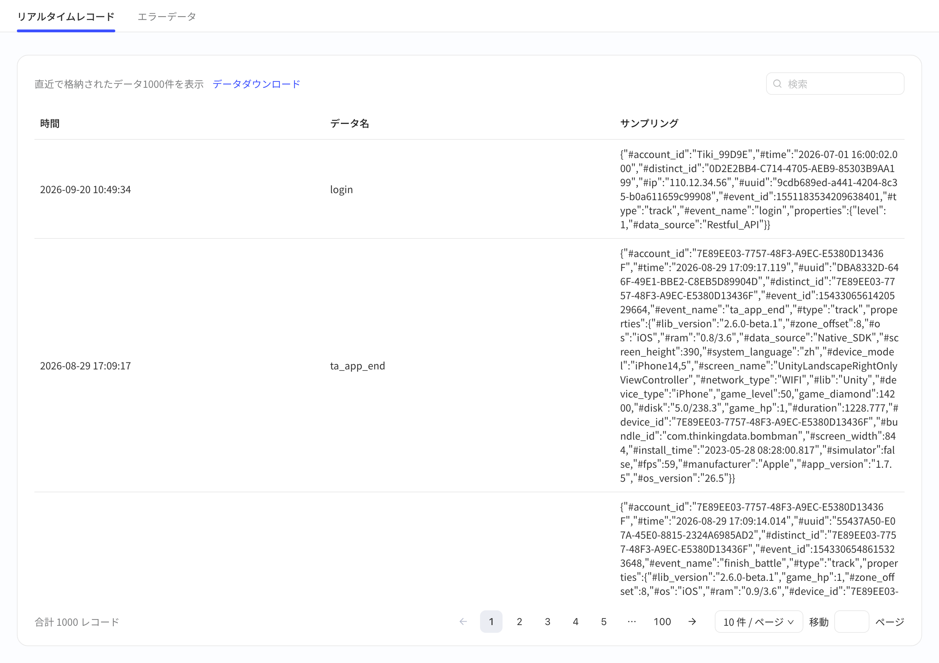Select timestamp 2026-08-29 17:09:17
The height and width of the screenshot is (663, 939).
point(85,366)
